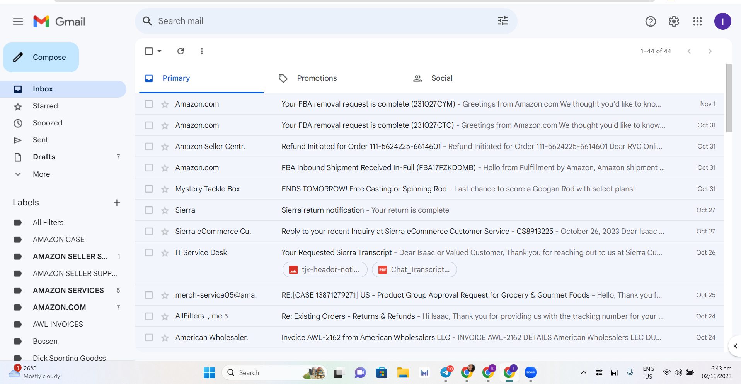
Task: Open Microsoft Store from the taskbar
Action: (382, 372)
